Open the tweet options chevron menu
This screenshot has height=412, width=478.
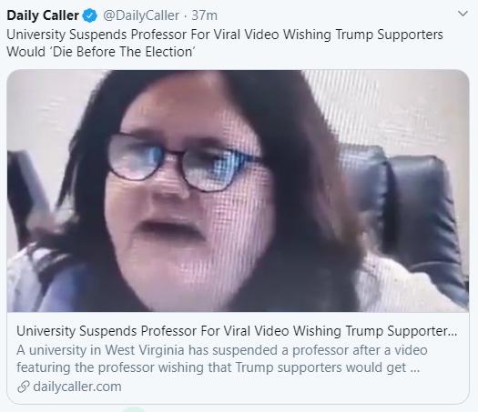(x=463, y=14)
